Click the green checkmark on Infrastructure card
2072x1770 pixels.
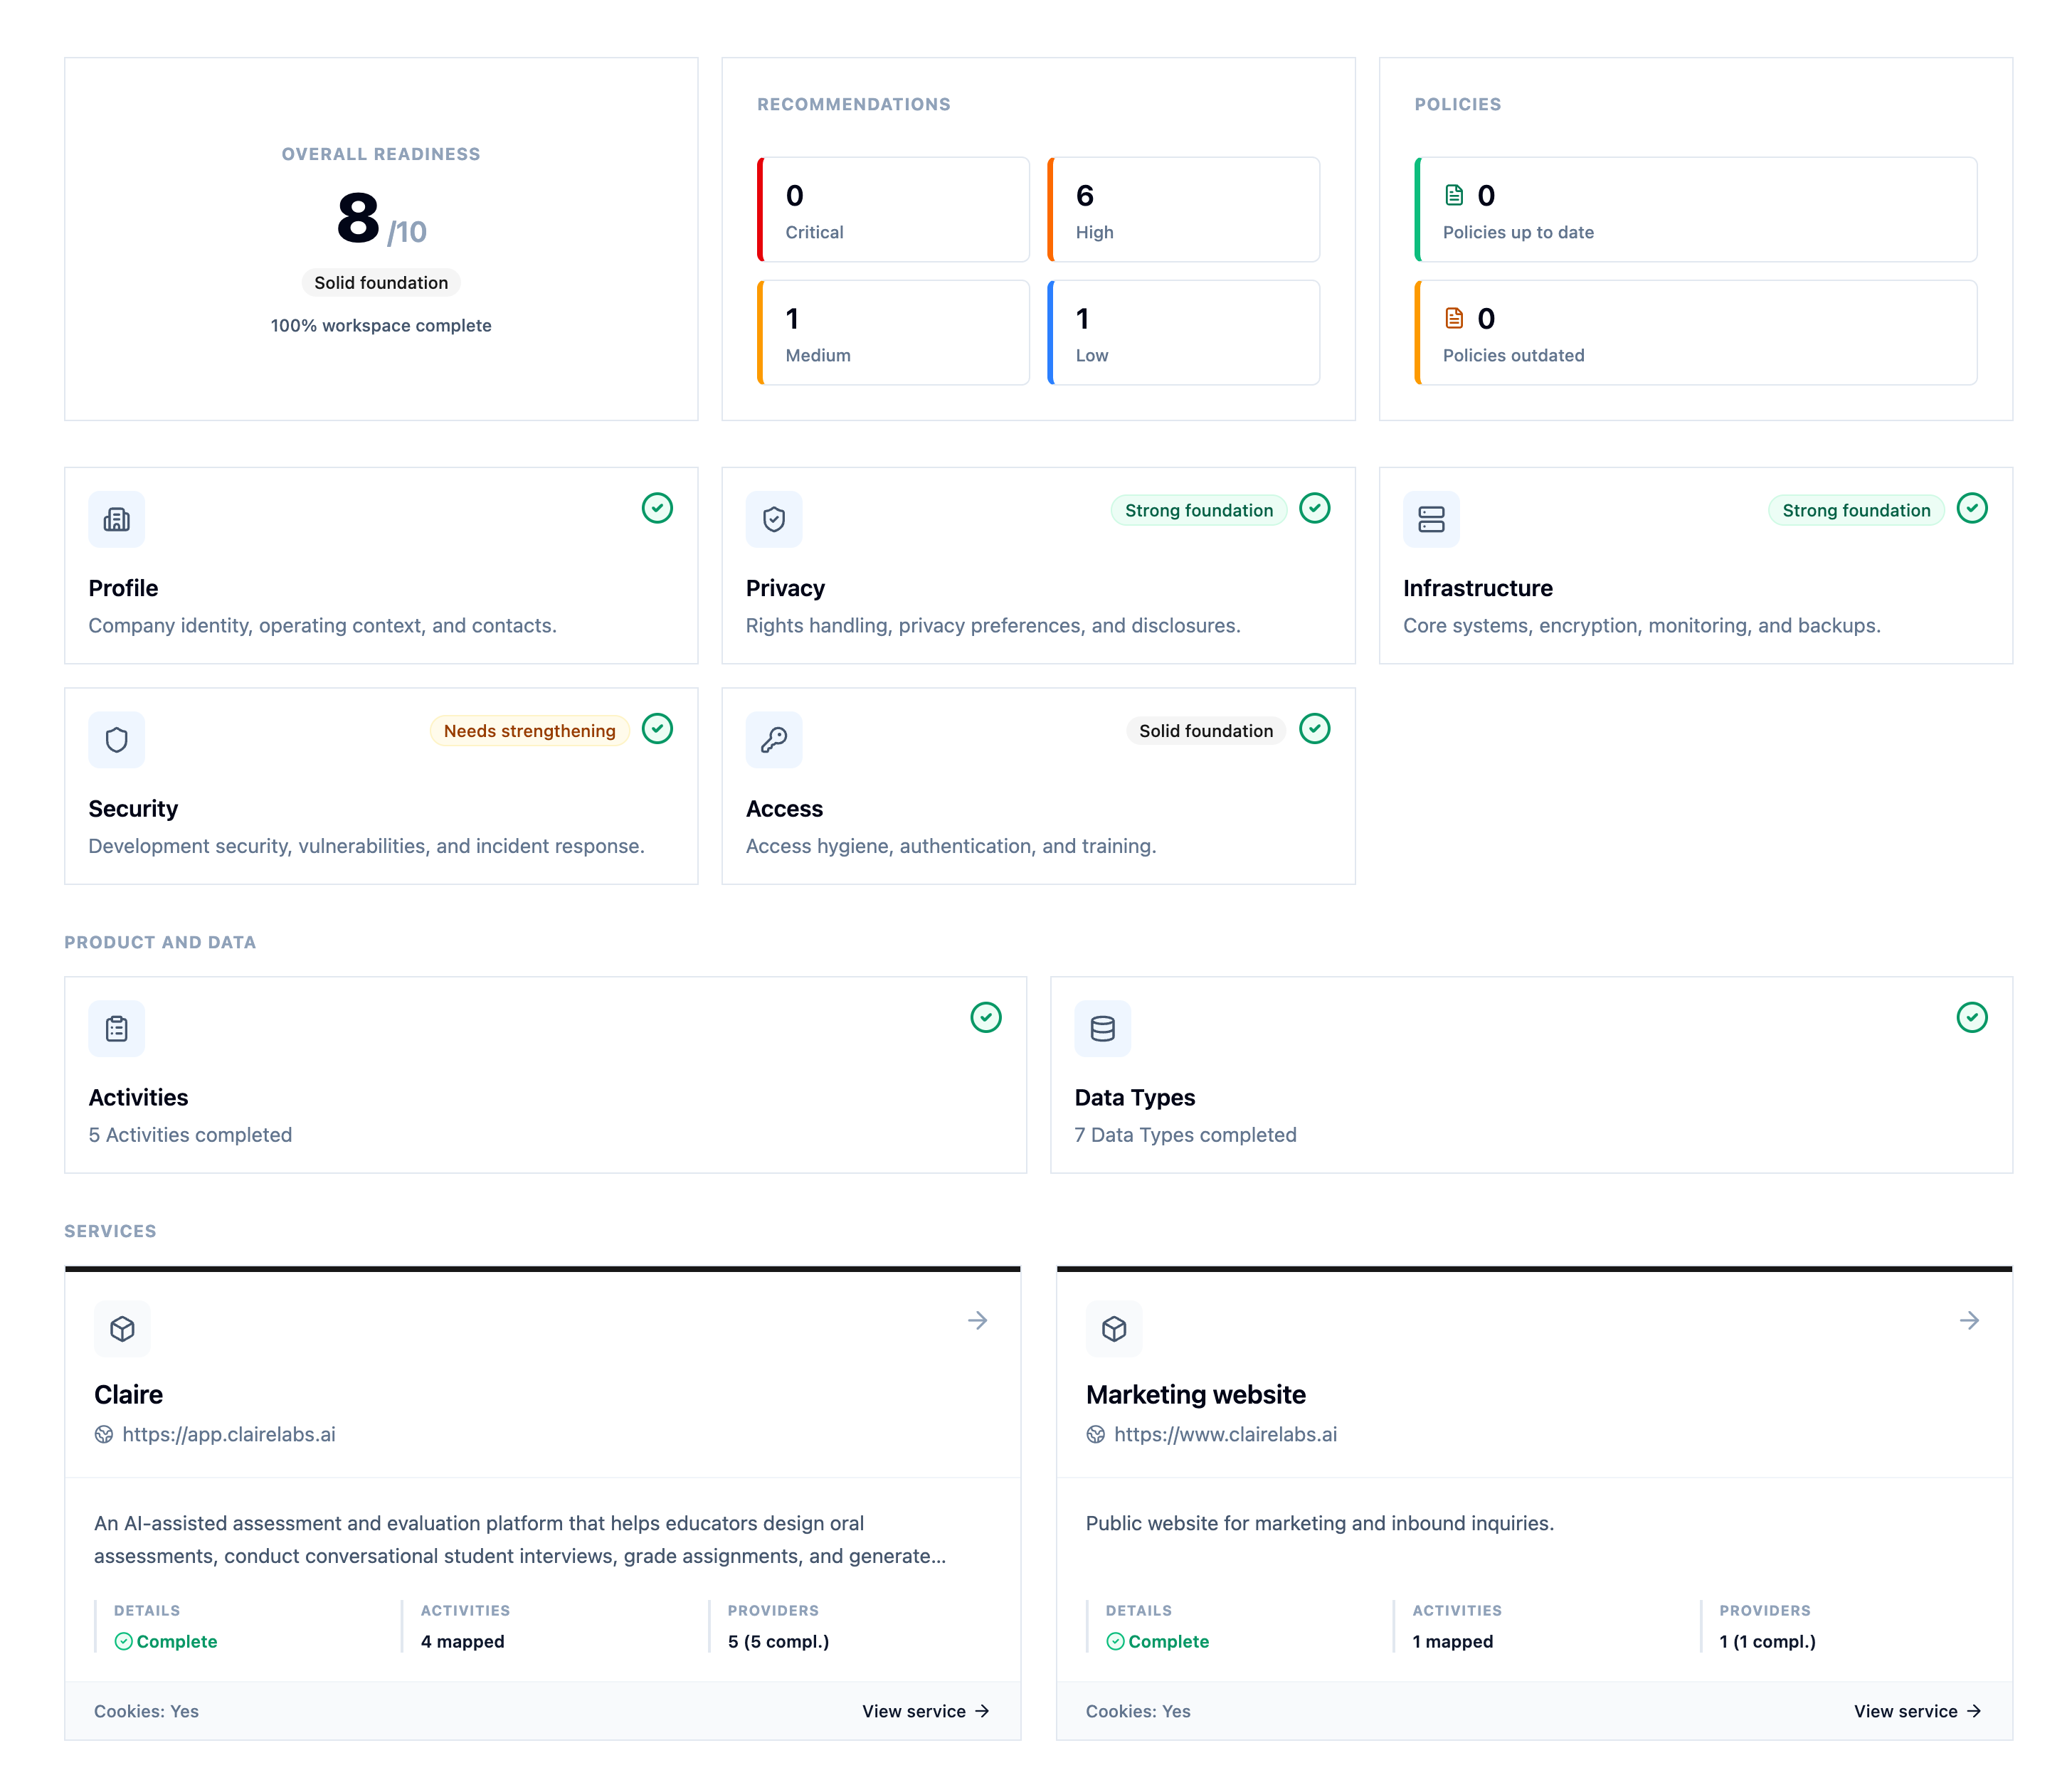point(1972,508)
